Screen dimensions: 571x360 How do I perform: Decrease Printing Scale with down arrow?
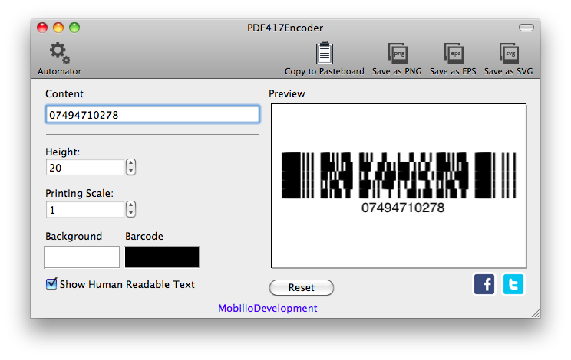click(130, 213)
